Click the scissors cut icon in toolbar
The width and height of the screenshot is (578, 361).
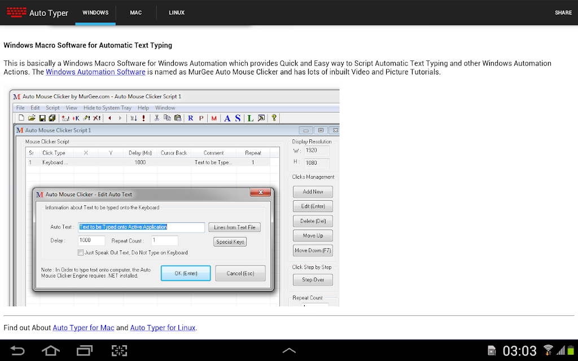157,118
